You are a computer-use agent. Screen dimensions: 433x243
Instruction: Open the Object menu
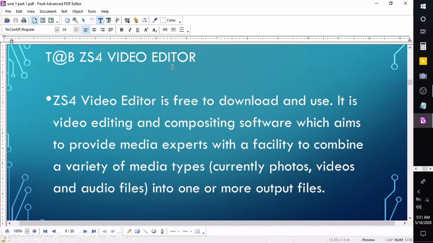click(x=77, y=11)
